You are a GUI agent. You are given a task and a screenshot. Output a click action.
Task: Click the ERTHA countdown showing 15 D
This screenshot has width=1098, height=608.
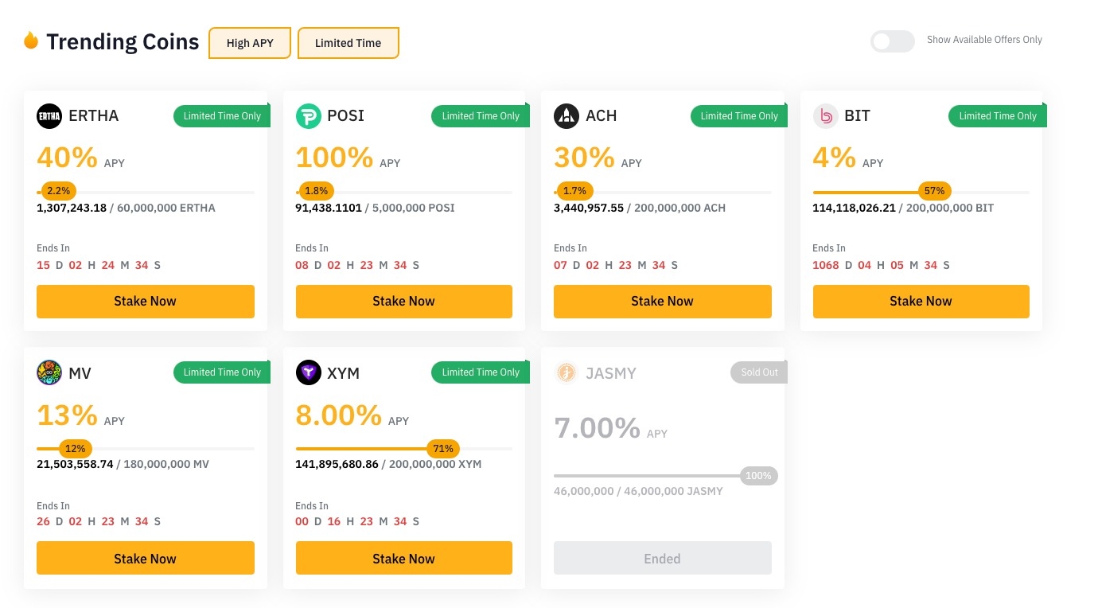[x=99, y=265]
